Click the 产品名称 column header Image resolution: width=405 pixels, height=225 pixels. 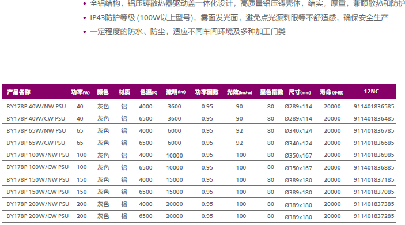coord(18,92)
